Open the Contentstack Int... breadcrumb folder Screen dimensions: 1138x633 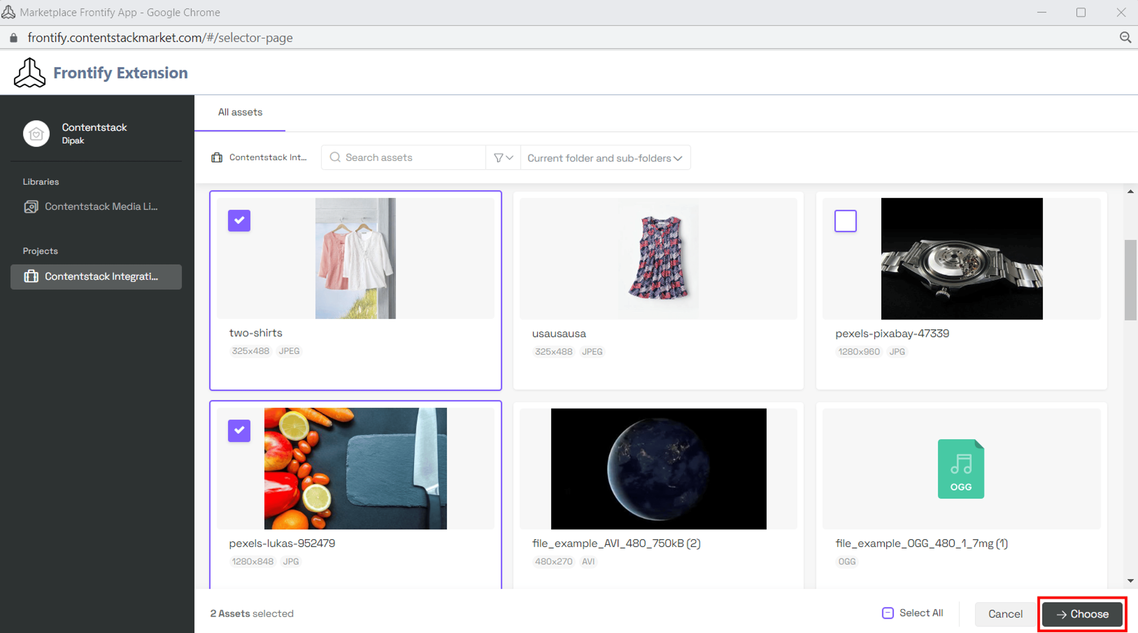point(259,157)
